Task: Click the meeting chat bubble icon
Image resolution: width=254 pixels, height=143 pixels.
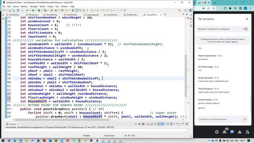Action: [x=232, y=132]
